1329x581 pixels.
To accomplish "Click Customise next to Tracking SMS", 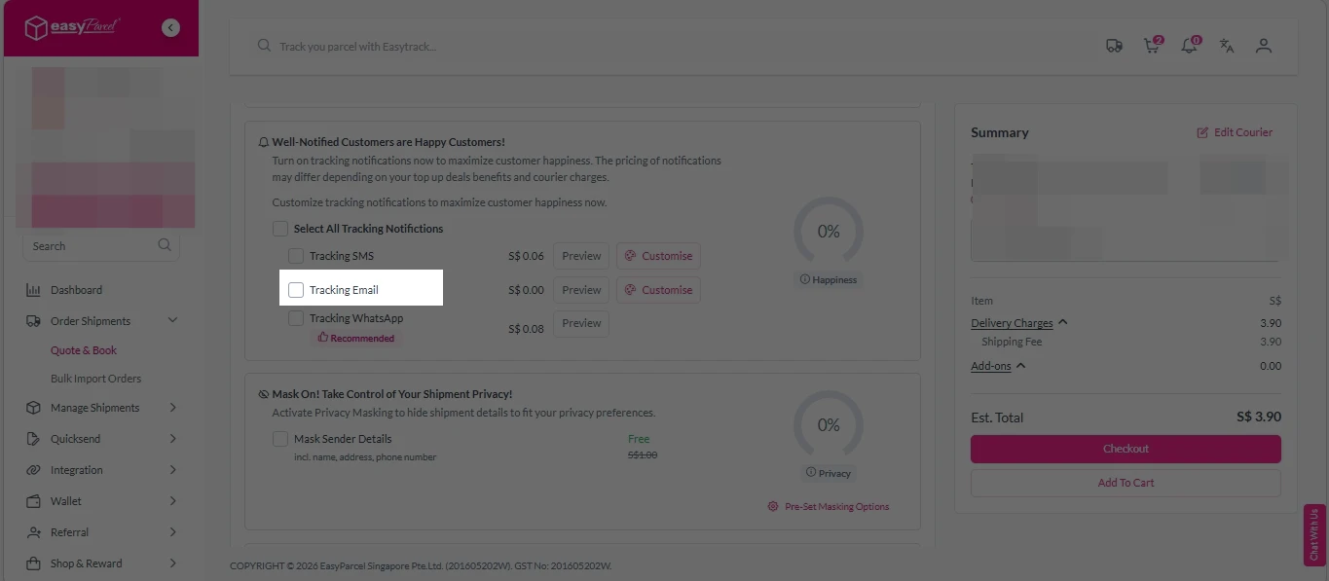I will (658, 256).
